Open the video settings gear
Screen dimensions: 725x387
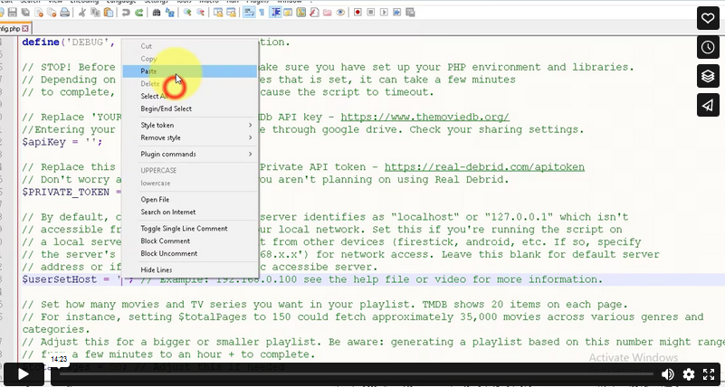(x=688, y=374)
